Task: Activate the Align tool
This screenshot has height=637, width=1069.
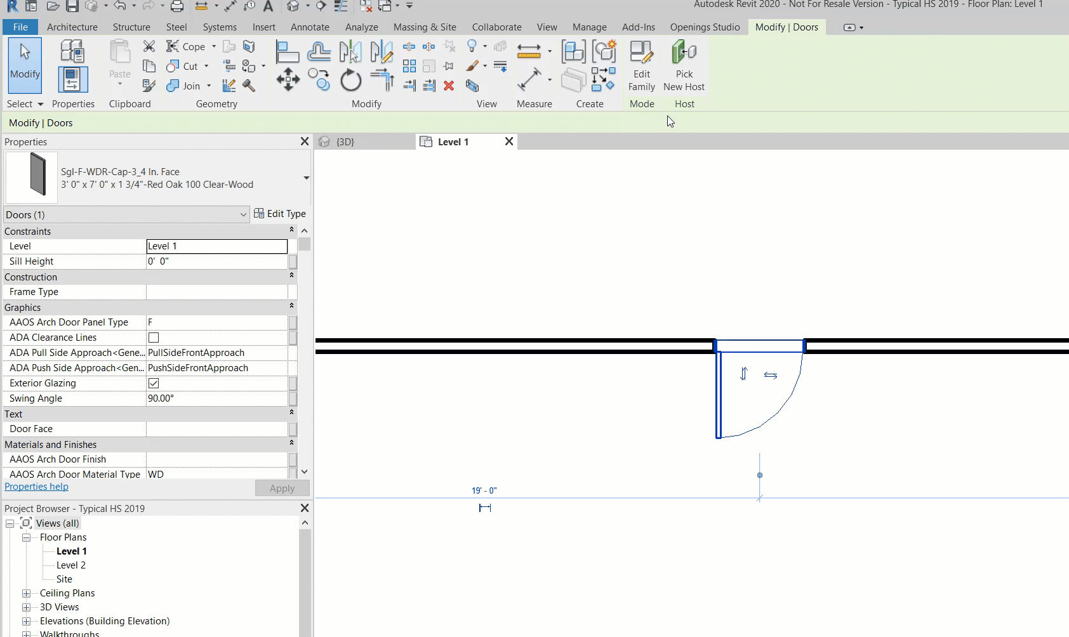Action: point(288,51)
